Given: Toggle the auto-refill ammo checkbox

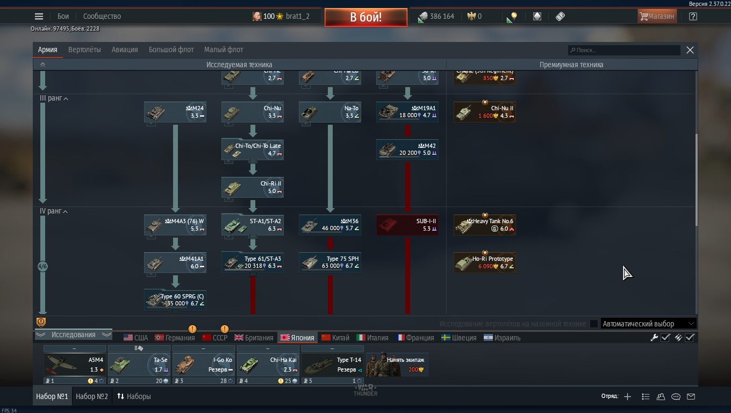Looking at the screenshot, I should click(690, 338).
